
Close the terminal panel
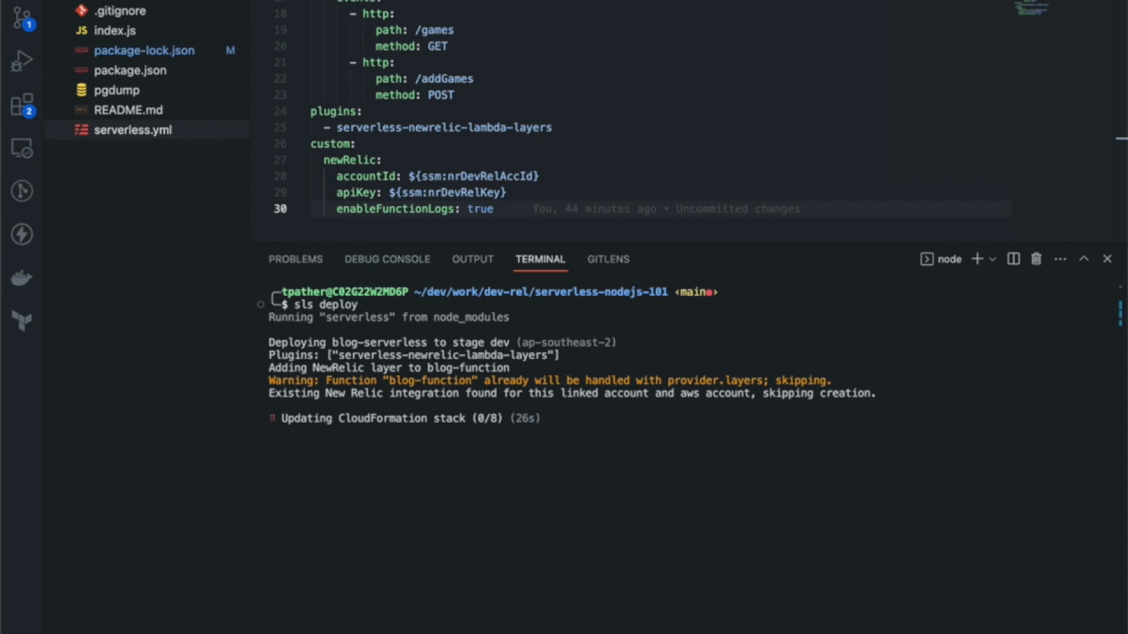[1107, 258]
